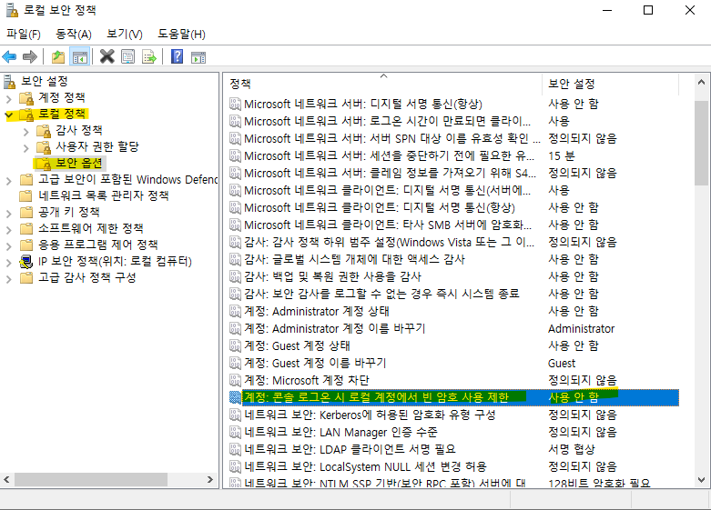Open the 보기(V) menu
Viewport: 711px width, 510px height.
124,34
